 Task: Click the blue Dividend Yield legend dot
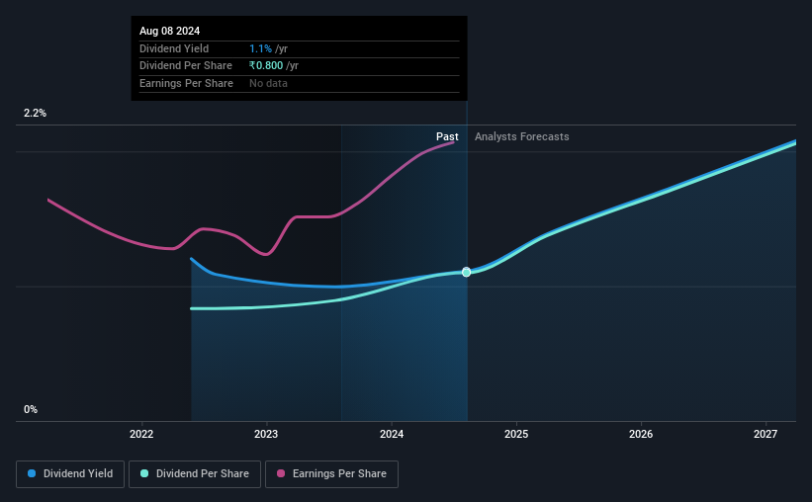click(x=32, y=473)
